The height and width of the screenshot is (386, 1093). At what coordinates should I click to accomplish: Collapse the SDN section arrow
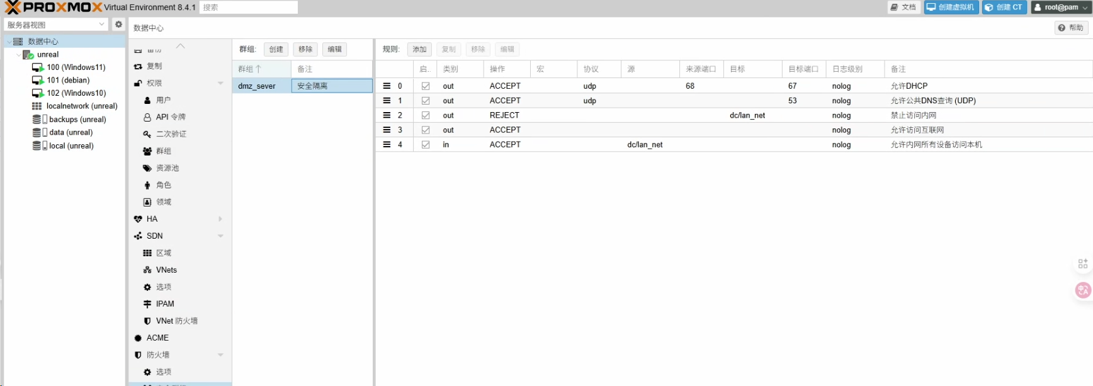tap(220, 236)
